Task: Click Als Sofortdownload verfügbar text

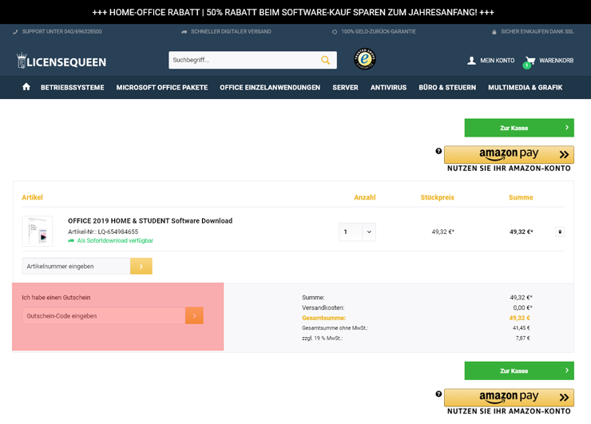Action: pos(115,240)
